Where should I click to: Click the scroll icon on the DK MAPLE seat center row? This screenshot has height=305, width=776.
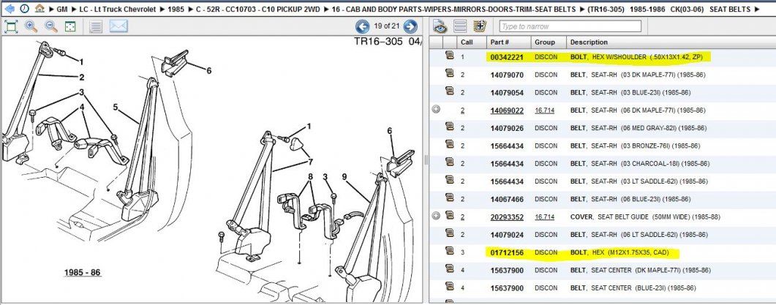coord(449,269)
